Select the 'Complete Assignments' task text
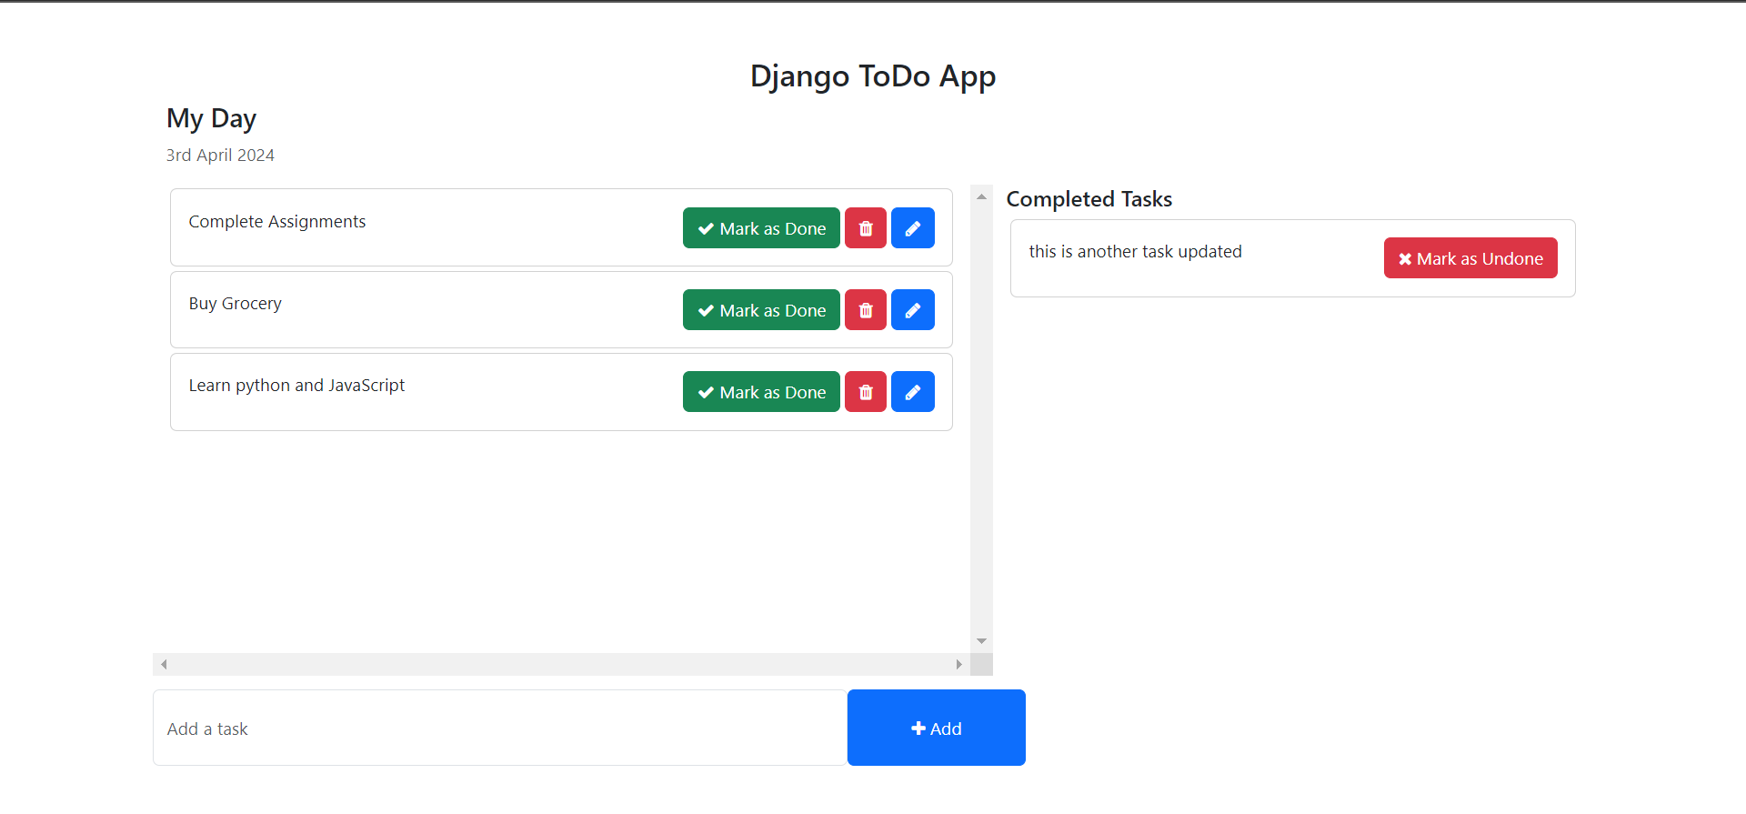The image size is (1746, 814). pos(277,222)
